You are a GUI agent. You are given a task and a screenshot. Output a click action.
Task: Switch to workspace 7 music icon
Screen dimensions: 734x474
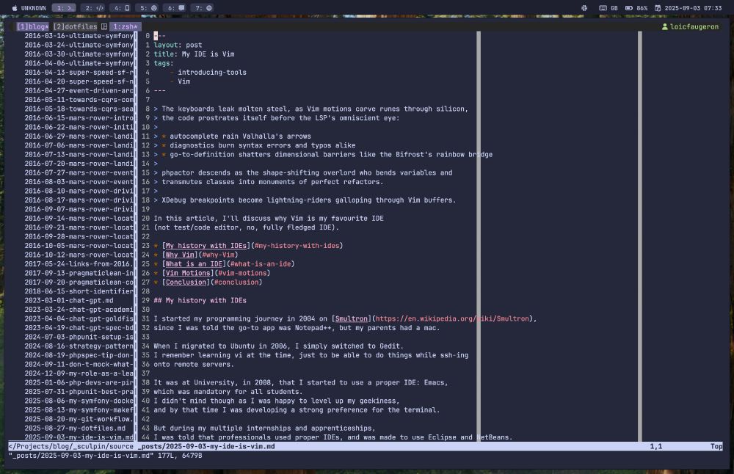209,8
